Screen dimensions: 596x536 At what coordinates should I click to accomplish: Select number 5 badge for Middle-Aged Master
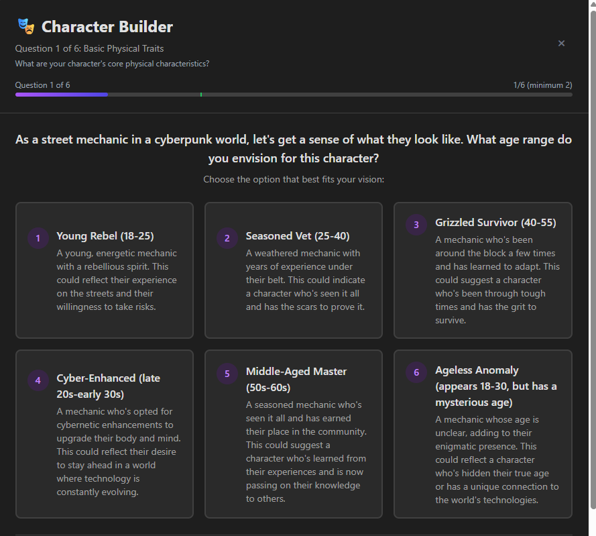(227, 374)
